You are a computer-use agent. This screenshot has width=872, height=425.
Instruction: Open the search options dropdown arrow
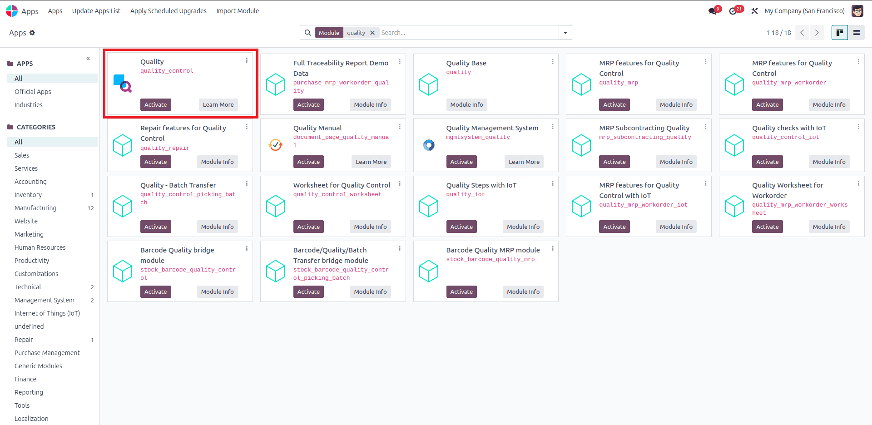[565, 32]
